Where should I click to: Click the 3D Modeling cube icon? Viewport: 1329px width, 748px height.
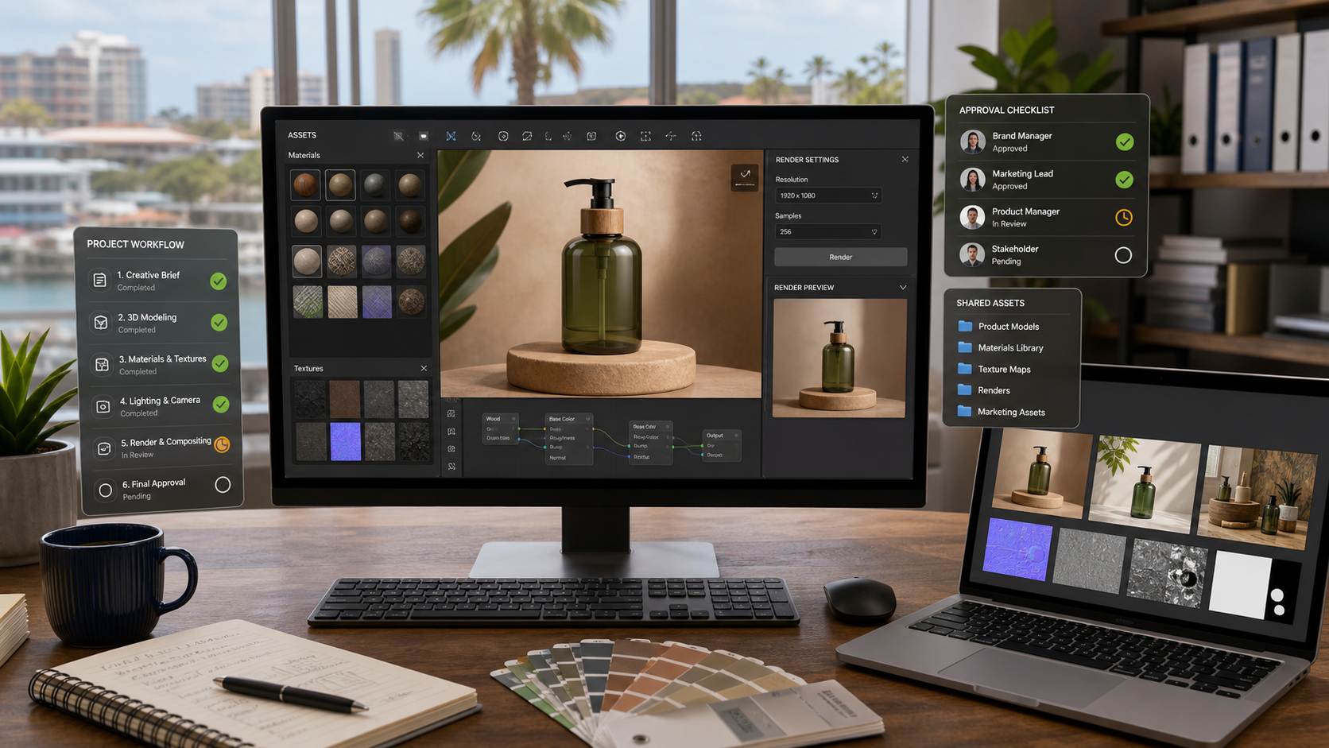[x=101, y=322]
